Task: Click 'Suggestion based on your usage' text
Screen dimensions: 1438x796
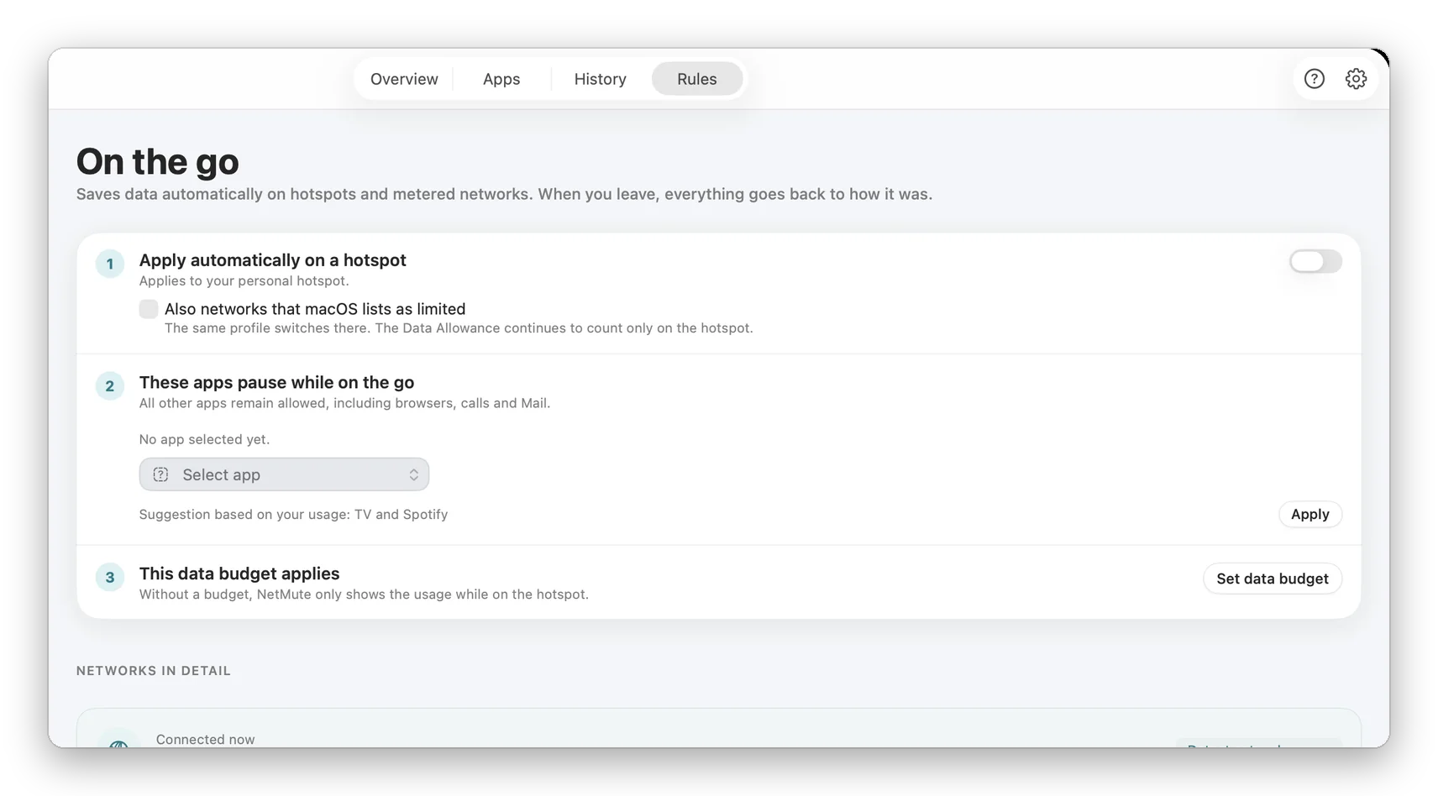Action: click(x=293, y=514)
